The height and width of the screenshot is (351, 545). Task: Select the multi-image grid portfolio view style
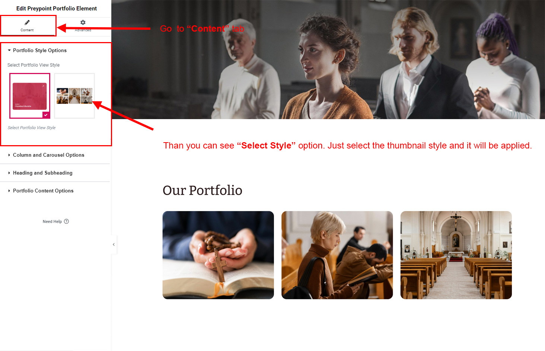[74, 96]
